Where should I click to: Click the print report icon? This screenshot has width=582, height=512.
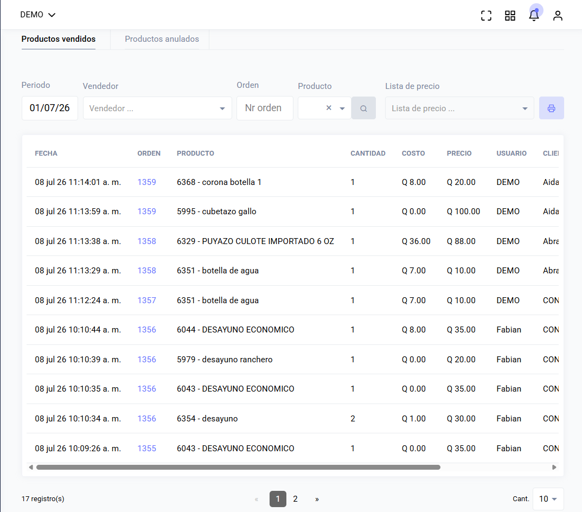click(551, 108)
